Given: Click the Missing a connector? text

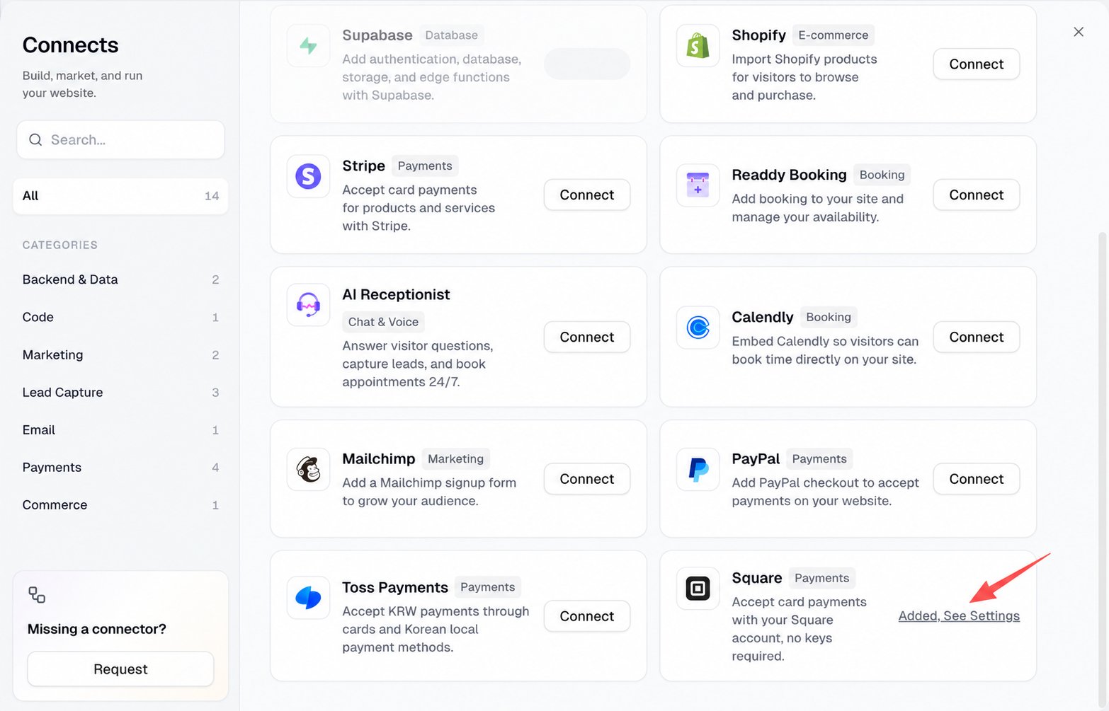Looking at the screenshot, I should tap(97, 629).
